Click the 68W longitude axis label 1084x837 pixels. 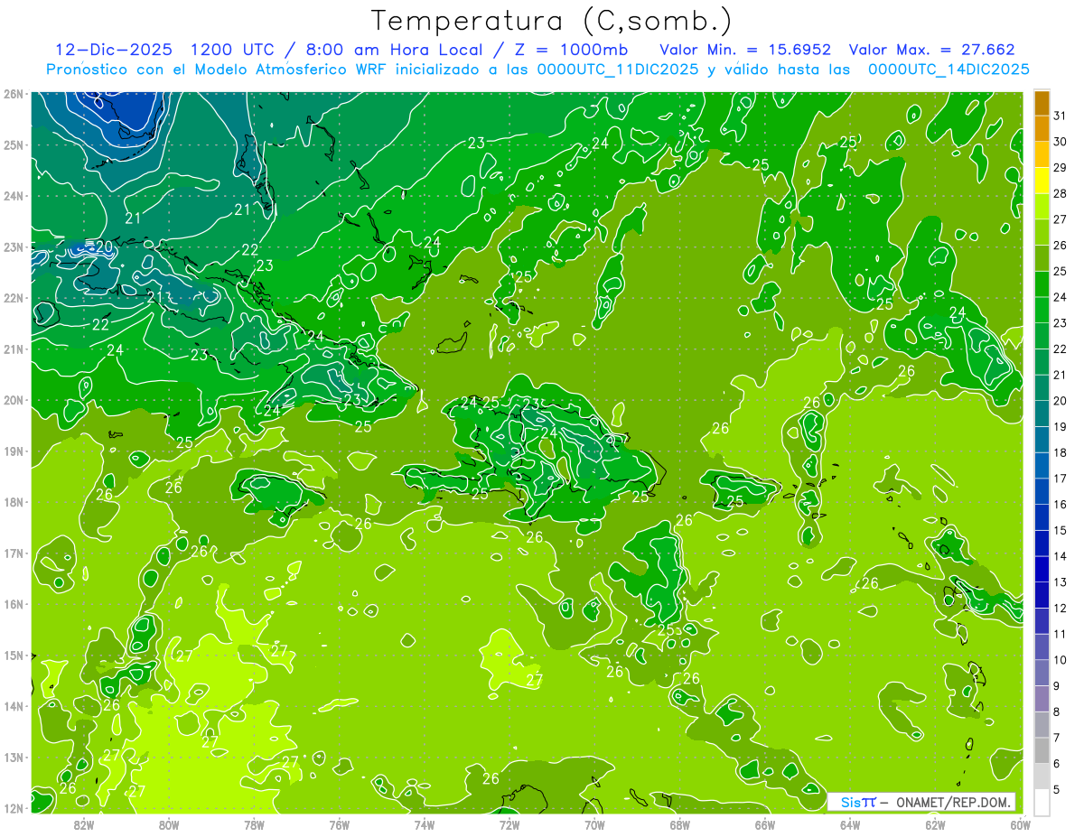680,824
